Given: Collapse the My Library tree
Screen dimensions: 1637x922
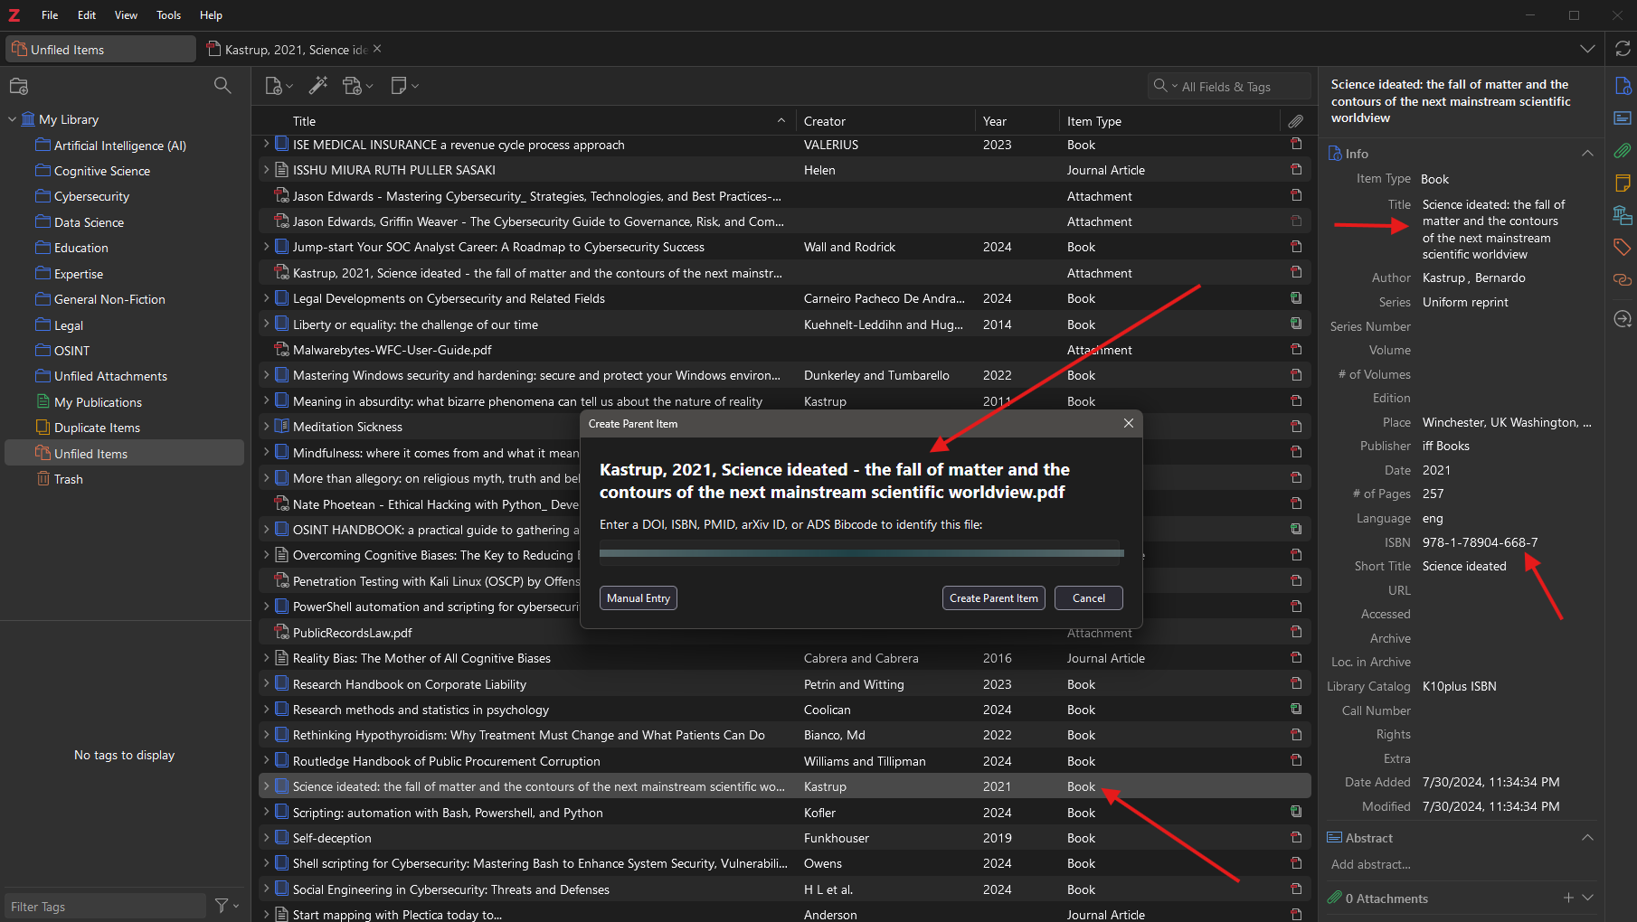Looking at the screenshot, I should click(12, 119).
